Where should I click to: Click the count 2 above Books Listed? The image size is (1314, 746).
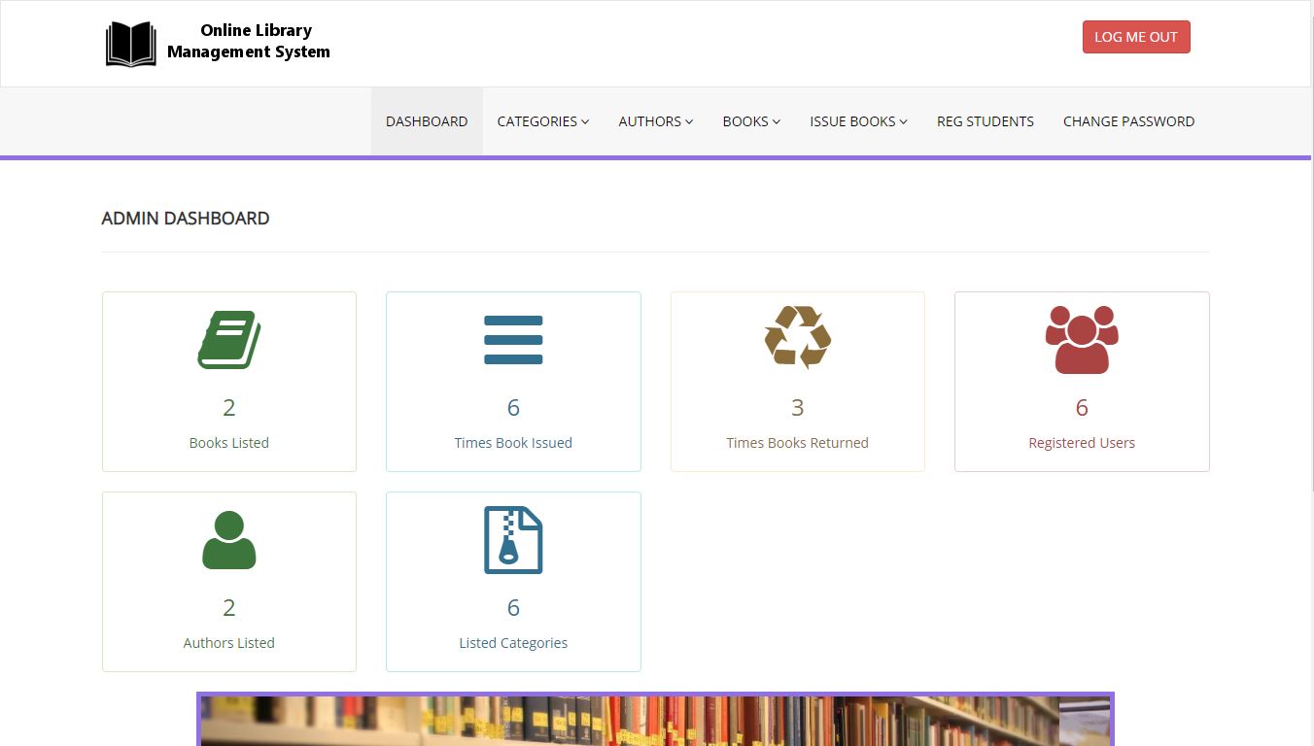(x=229, y=407)
